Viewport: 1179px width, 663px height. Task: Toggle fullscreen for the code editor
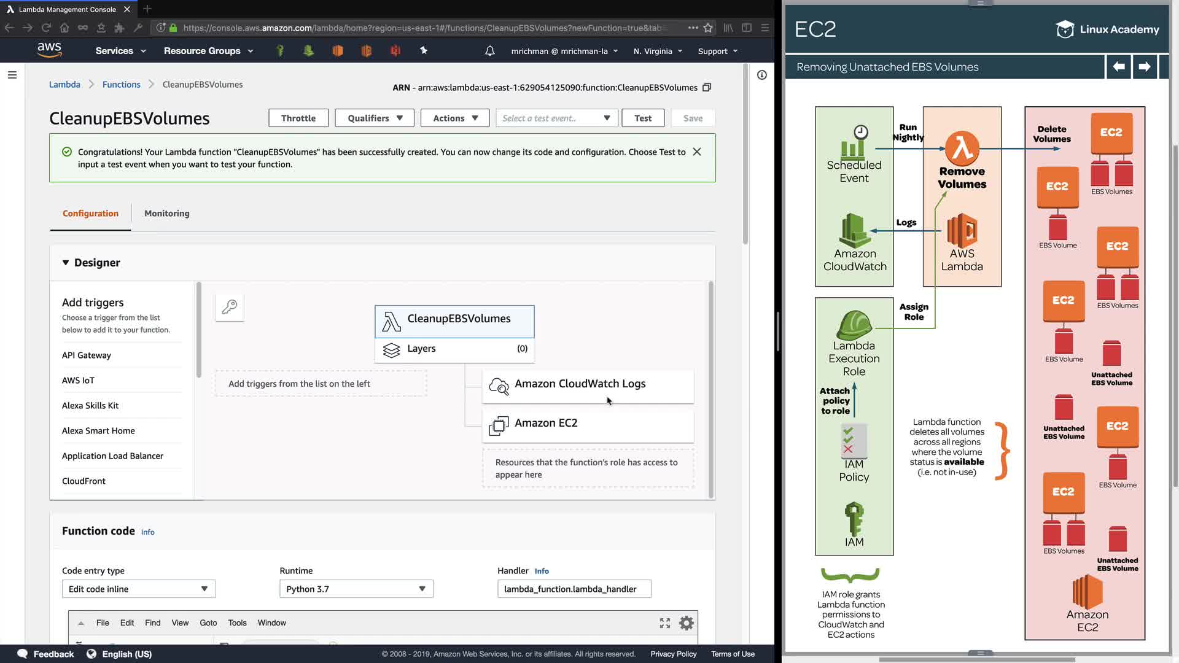pyautogui.click(x=664, y=623)
